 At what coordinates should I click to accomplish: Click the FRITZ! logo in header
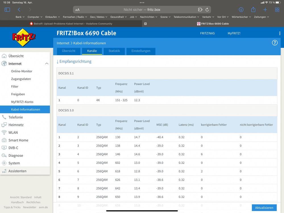point(24,38)
